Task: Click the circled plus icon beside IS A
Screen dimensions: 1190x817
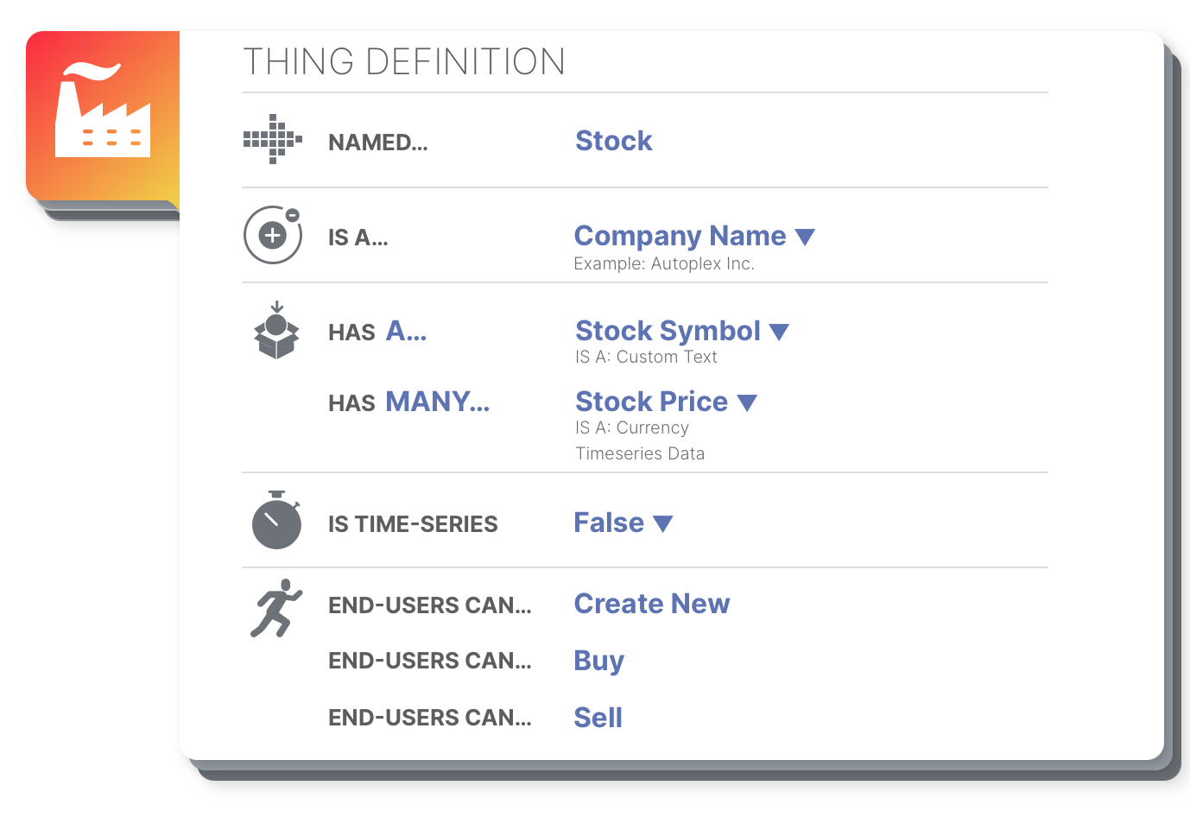Action: 273,235
